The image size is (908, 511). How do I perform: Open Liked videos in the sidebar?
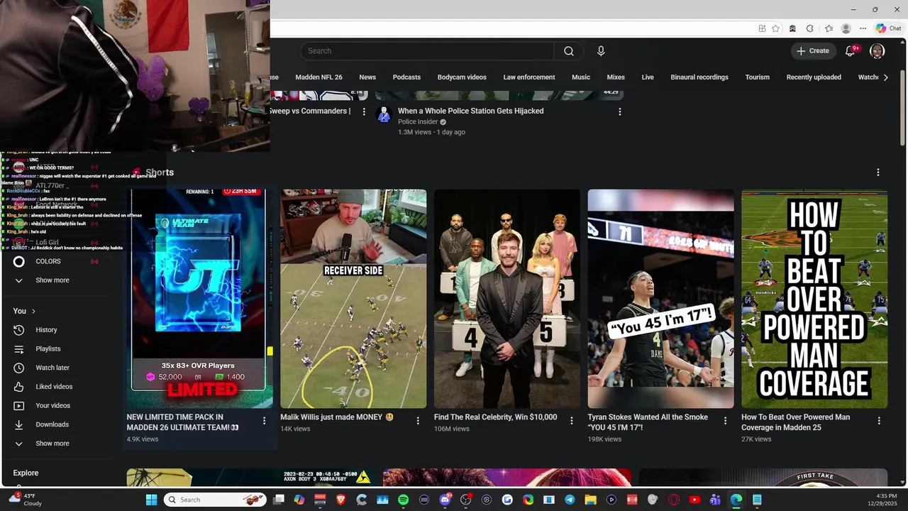[53, 387]
